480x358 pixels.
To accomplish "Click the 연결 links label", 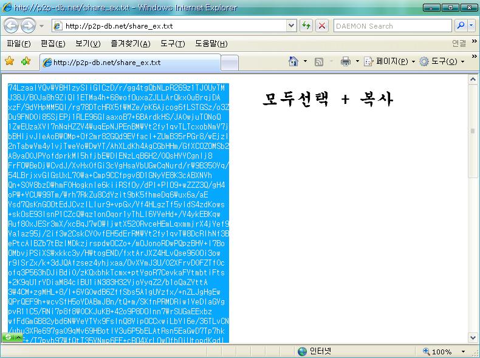I will [x=459, y=44].
